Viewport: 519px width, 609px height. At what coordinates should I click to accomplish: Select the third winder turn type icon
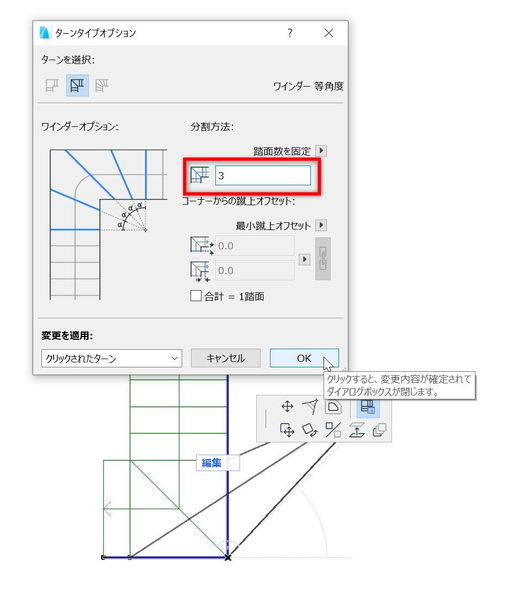[x=102, y=86]
